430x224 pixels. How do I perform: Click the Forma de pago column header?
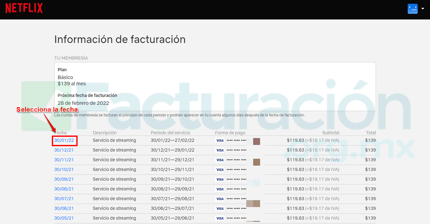(x=230, y=133)
